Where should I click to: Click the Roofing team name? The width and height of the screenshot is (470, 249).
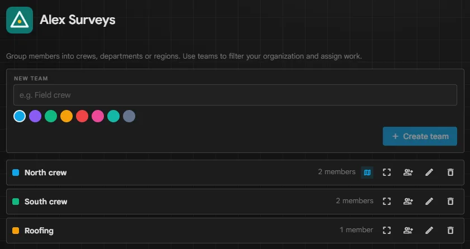click(39, 231)
